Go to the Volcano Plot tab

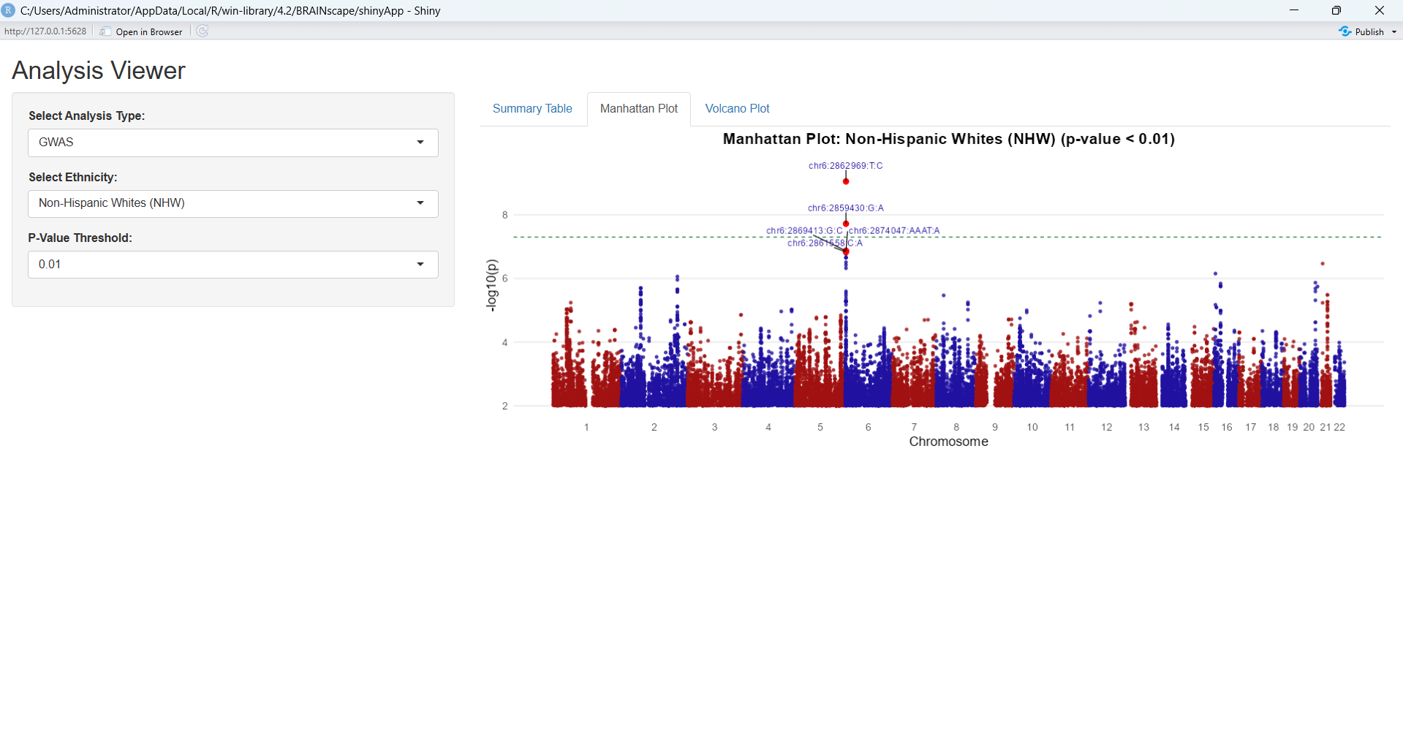pos(737,108)
